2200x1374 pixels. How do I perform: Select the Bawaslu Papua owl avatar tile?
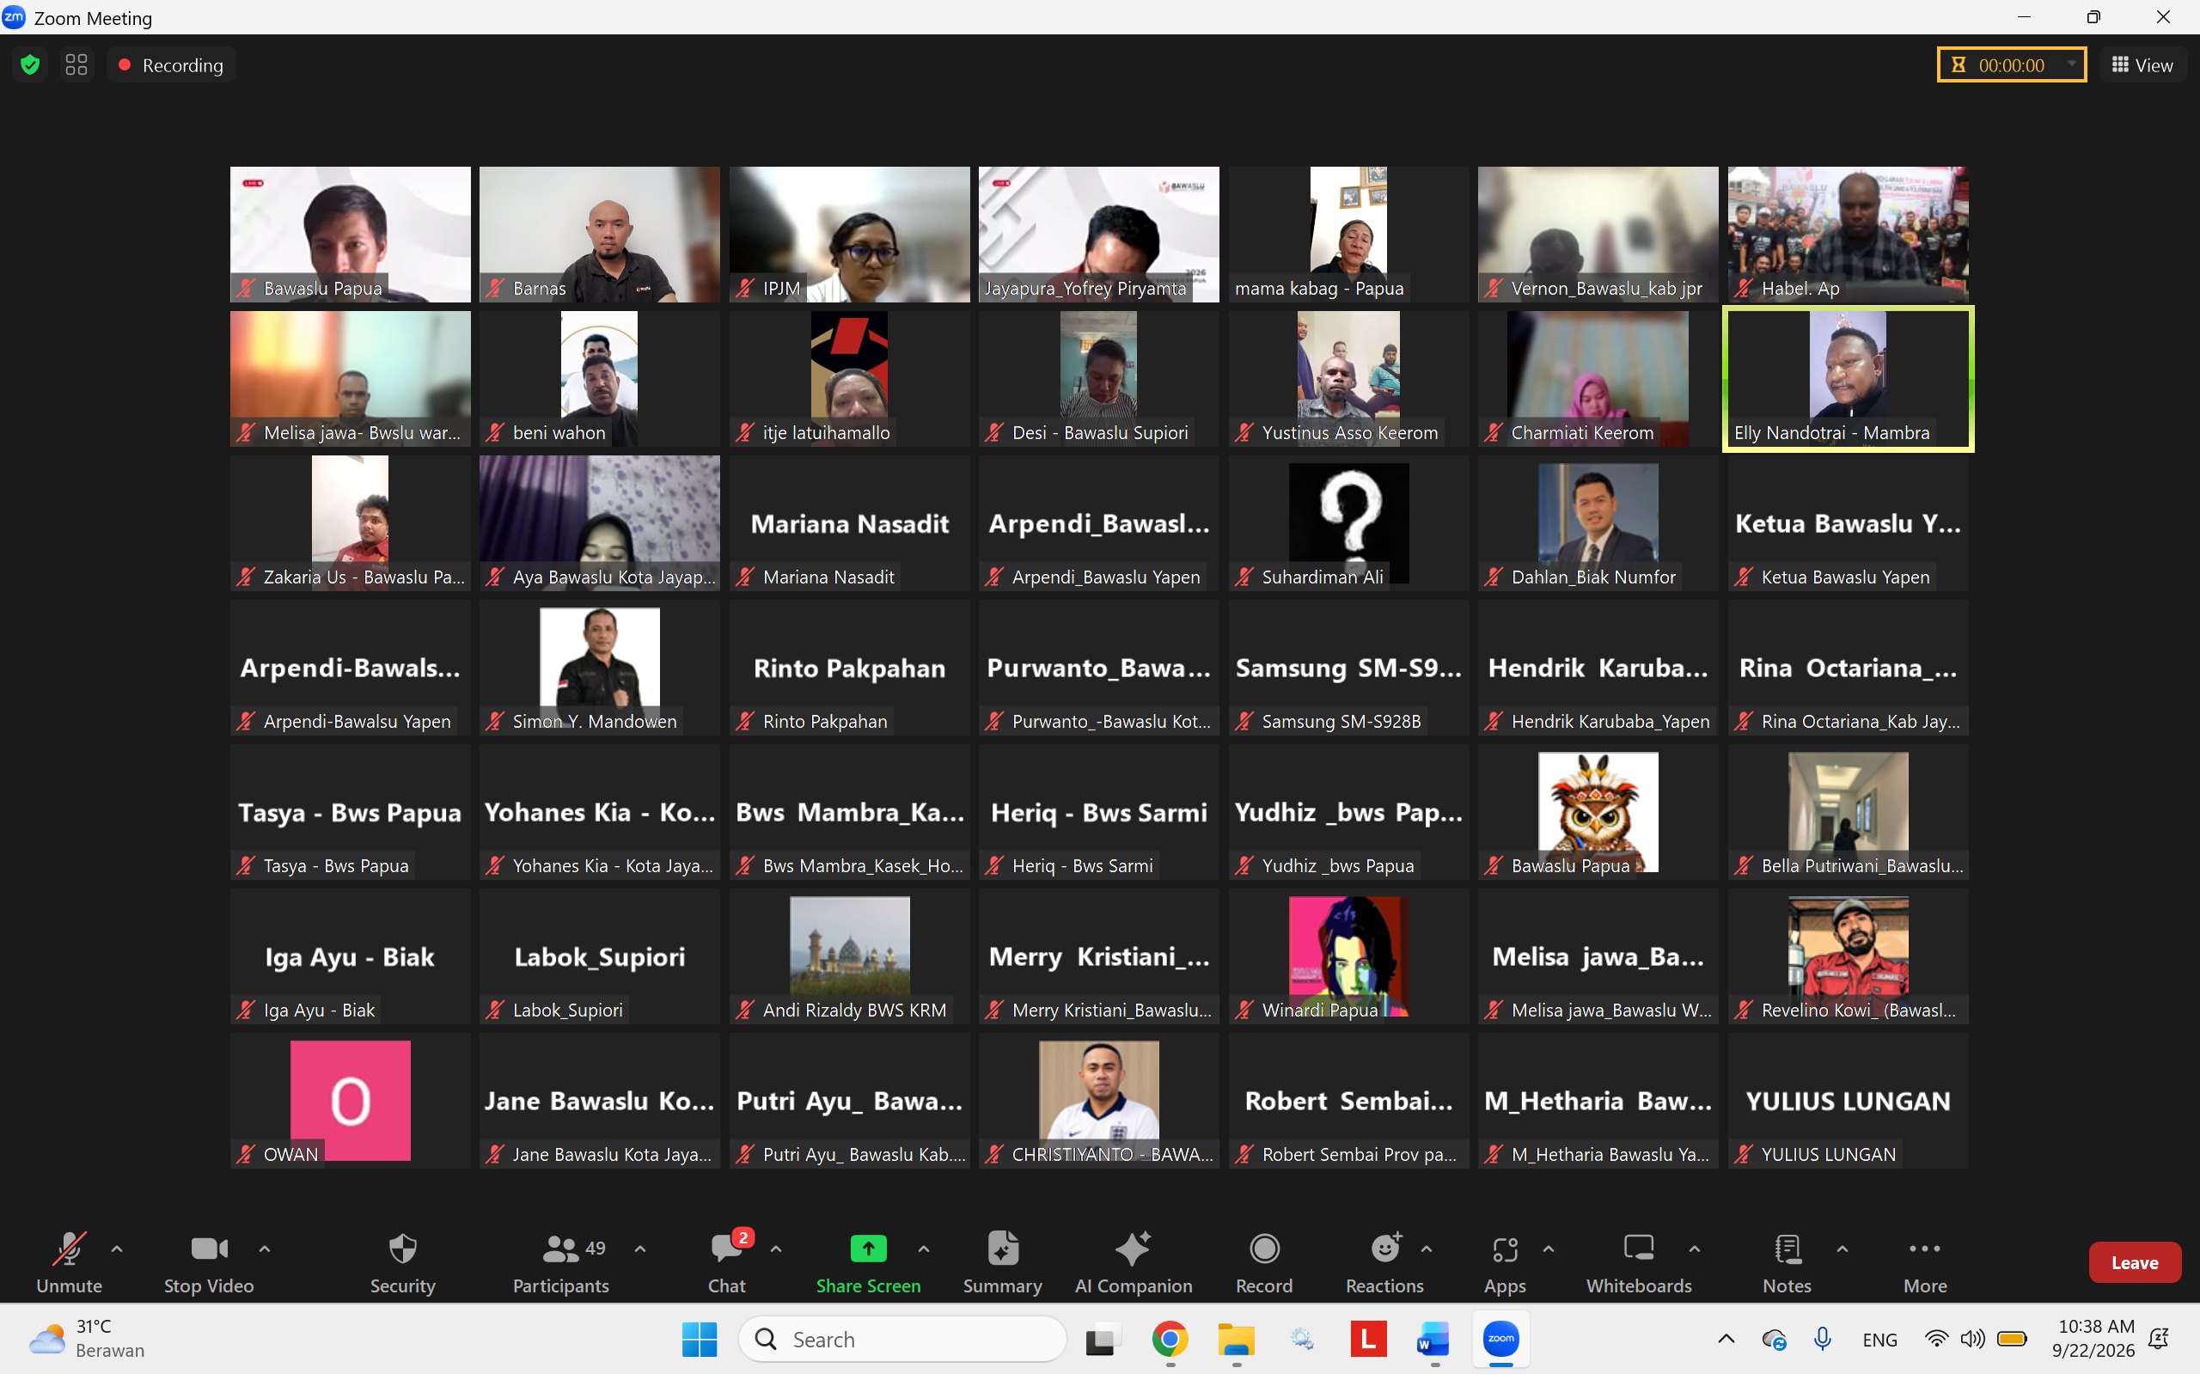[1598, 811]
